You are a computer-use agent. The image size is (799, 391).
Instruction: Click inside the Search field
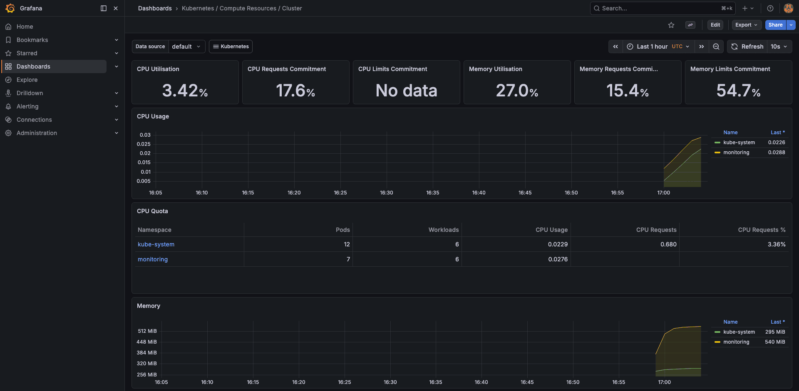point(649,8)
